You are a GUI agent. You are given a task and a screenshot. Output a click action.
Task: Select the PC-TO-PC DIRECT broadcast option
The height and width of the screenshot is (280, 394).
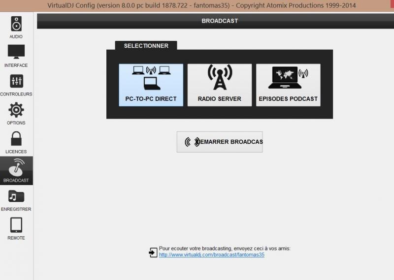point(151,85)
